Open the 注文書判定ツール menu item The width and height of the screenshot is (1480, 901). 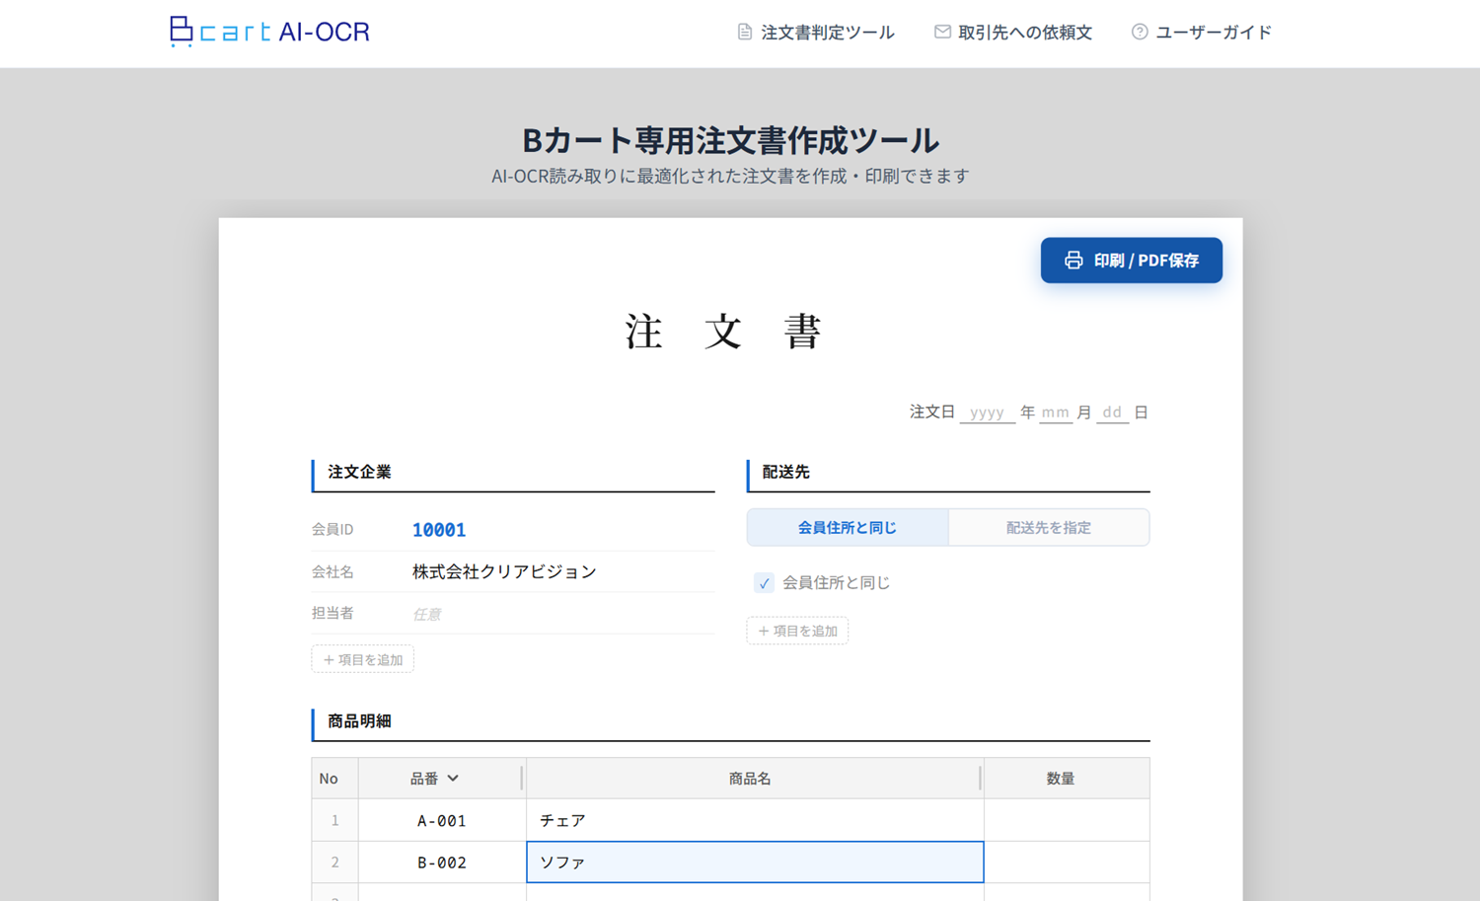click(827, 33)
